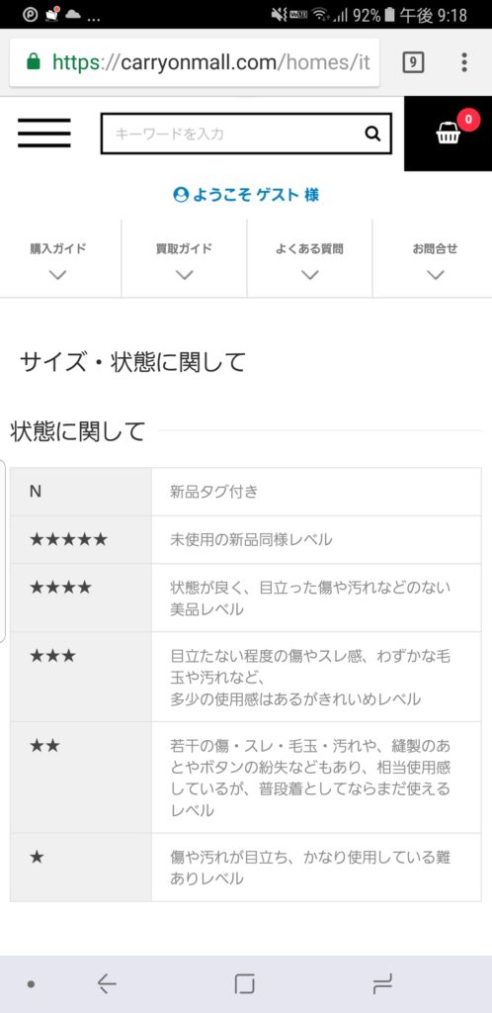Select the よくある質問 menu label
This screenshot has height=1013, width=492.
tap(310, 248)
